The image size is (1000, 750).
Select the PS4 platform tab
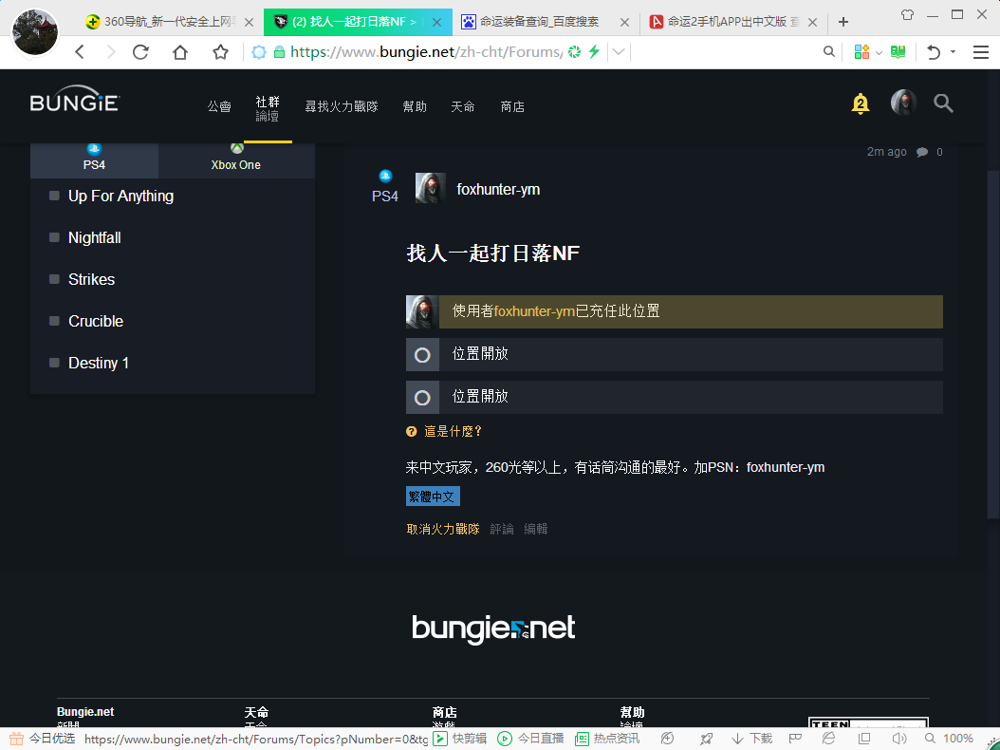click(x=94, y=159)
